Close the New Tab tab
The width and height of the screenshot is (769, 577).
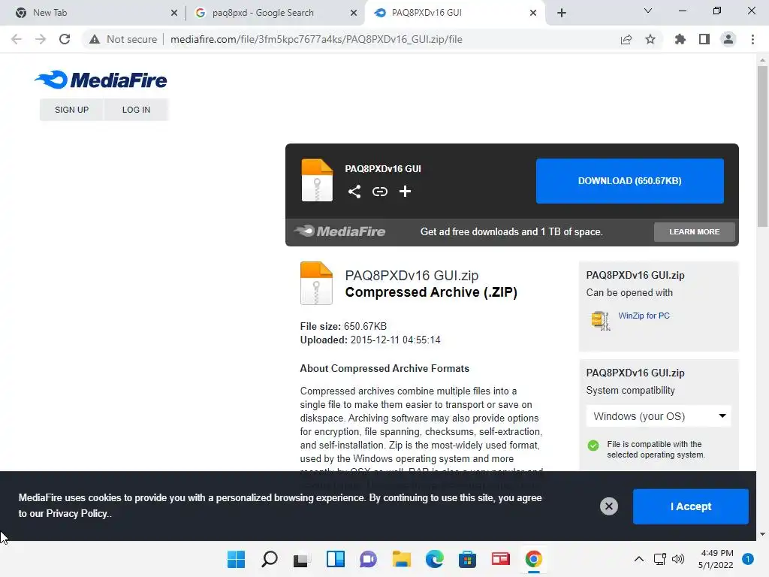(174, 13)
